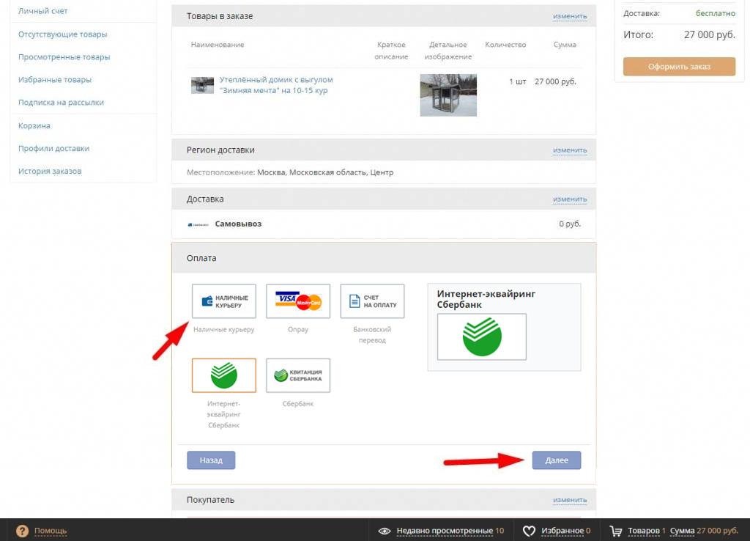Select the bank transfer invoice payment icon
This screenshot has height=541, width=750.
(x=372, y=301)
